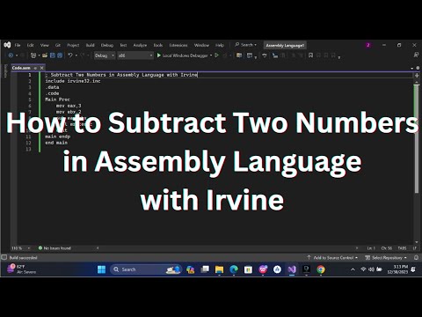
Task: Click the New Item toolbar icon
Action: click(33, 55)
